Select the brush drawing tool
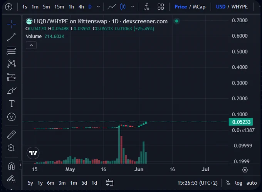Screen dimensions: 262x192 12,90
